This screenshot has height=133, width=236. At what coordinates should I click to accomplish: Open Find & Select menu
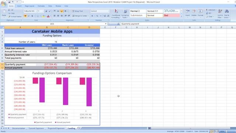click(227, 14)
